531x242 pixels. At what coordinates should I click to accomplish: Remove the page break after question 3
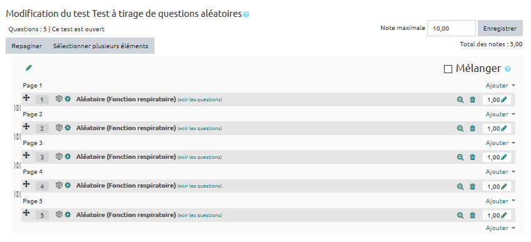(x=18, y=165)
